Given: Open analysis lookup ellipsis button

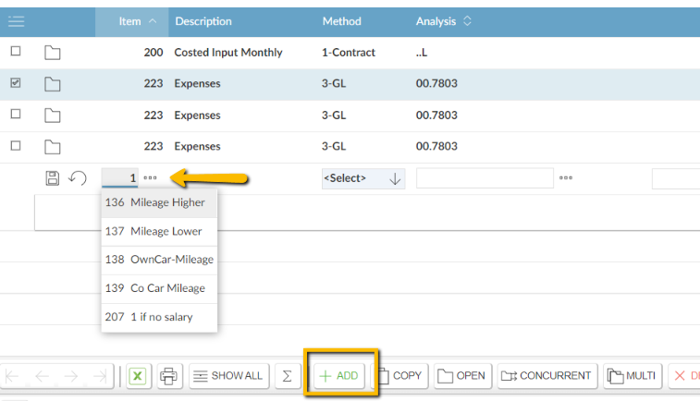Looking at the screenshot, I should [x=566, y=177].
